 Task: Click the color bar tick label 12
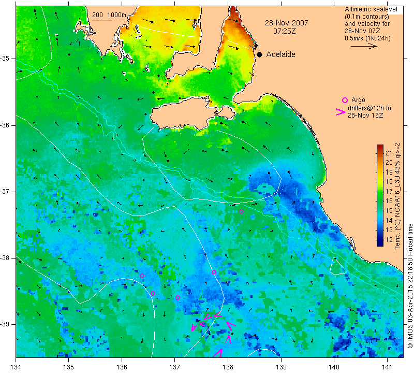point(389,239)
